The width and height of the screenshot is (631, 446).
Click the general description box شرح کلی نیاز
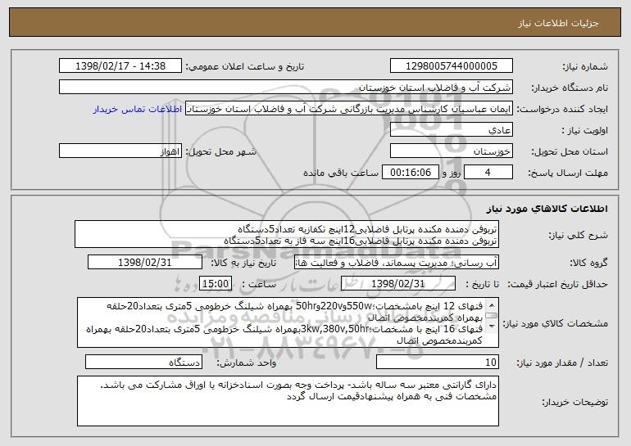[287, 234]
